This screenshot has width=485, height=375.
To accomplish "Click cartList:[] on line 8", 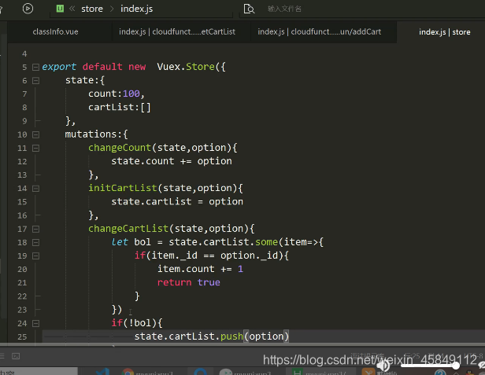I will [x=120, y=107].
